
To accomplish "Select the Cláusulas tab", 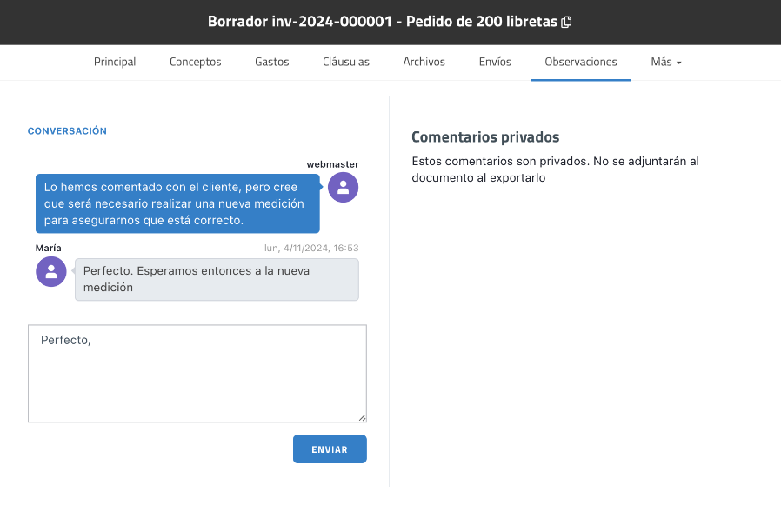I will pos(346,63).
